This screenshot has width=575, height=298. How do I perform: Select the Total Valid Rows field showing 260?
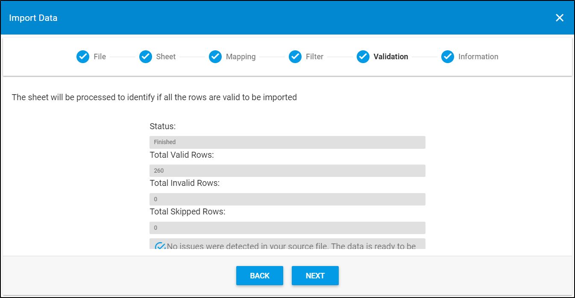[x=287, y=170]
